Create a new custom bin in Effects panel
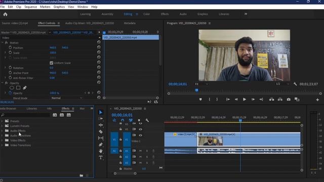This screenshot has height=182, width=324. pos(81,175)
